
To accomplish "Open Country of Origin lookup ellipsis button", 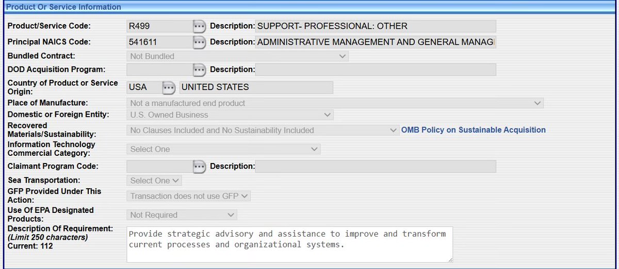I will click(x=169, y=87).
